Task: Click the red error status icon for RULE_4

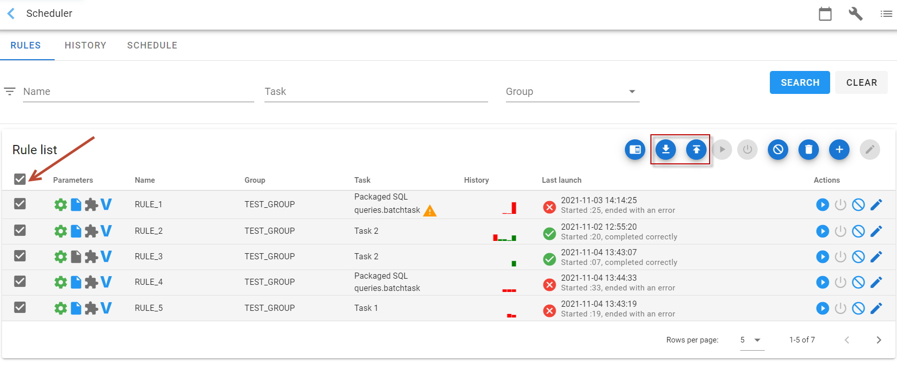Action: point(549,284)
